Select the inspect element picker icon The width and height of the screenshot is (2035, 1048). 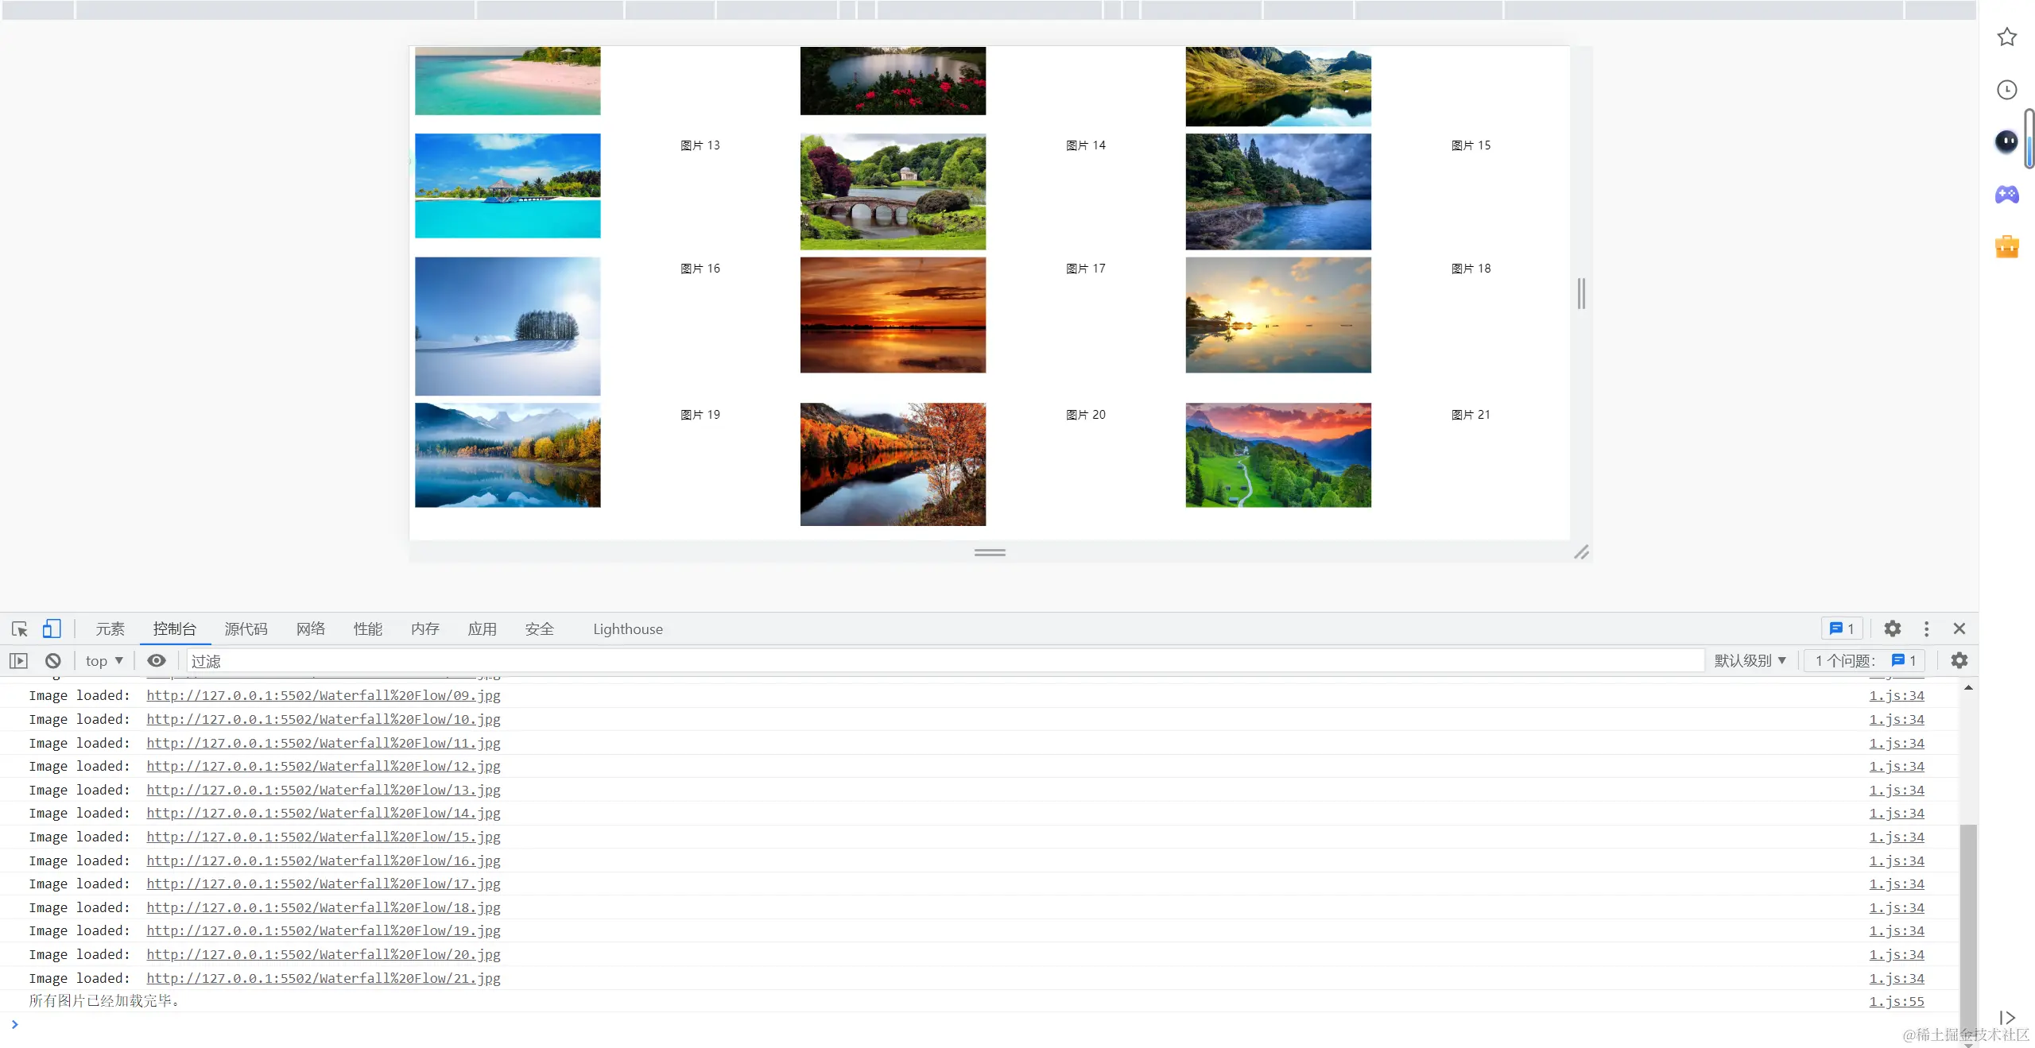pos(20,629)
